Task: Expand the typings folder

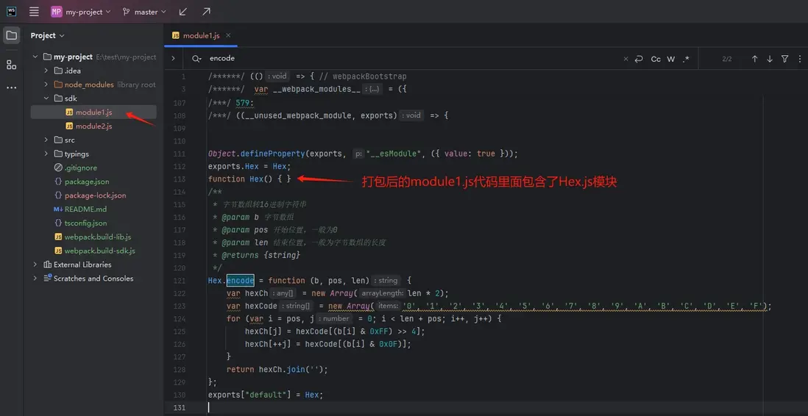Action: click(x=46, y=154)
